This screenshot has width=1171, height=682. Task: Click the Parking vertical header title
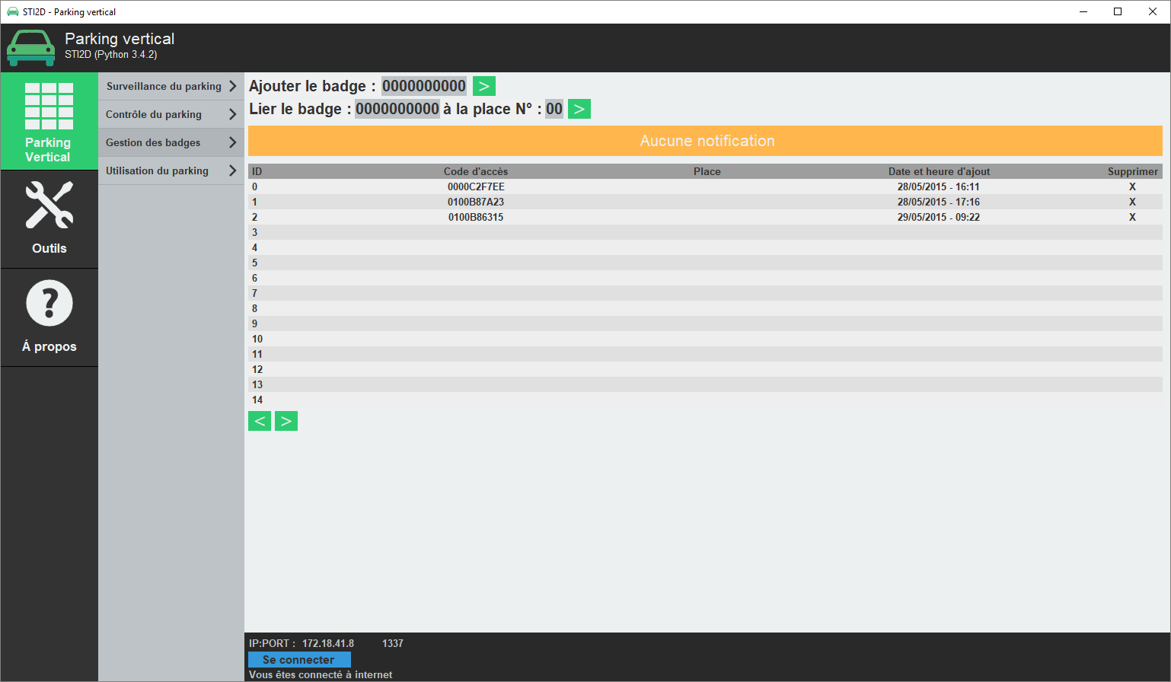click(120, 39)
